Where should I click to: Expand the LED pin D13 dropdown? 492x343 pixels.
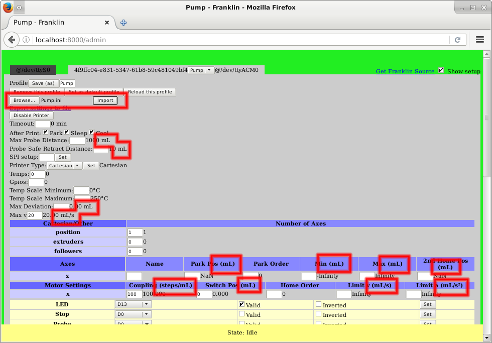click(x=133, y=304)
